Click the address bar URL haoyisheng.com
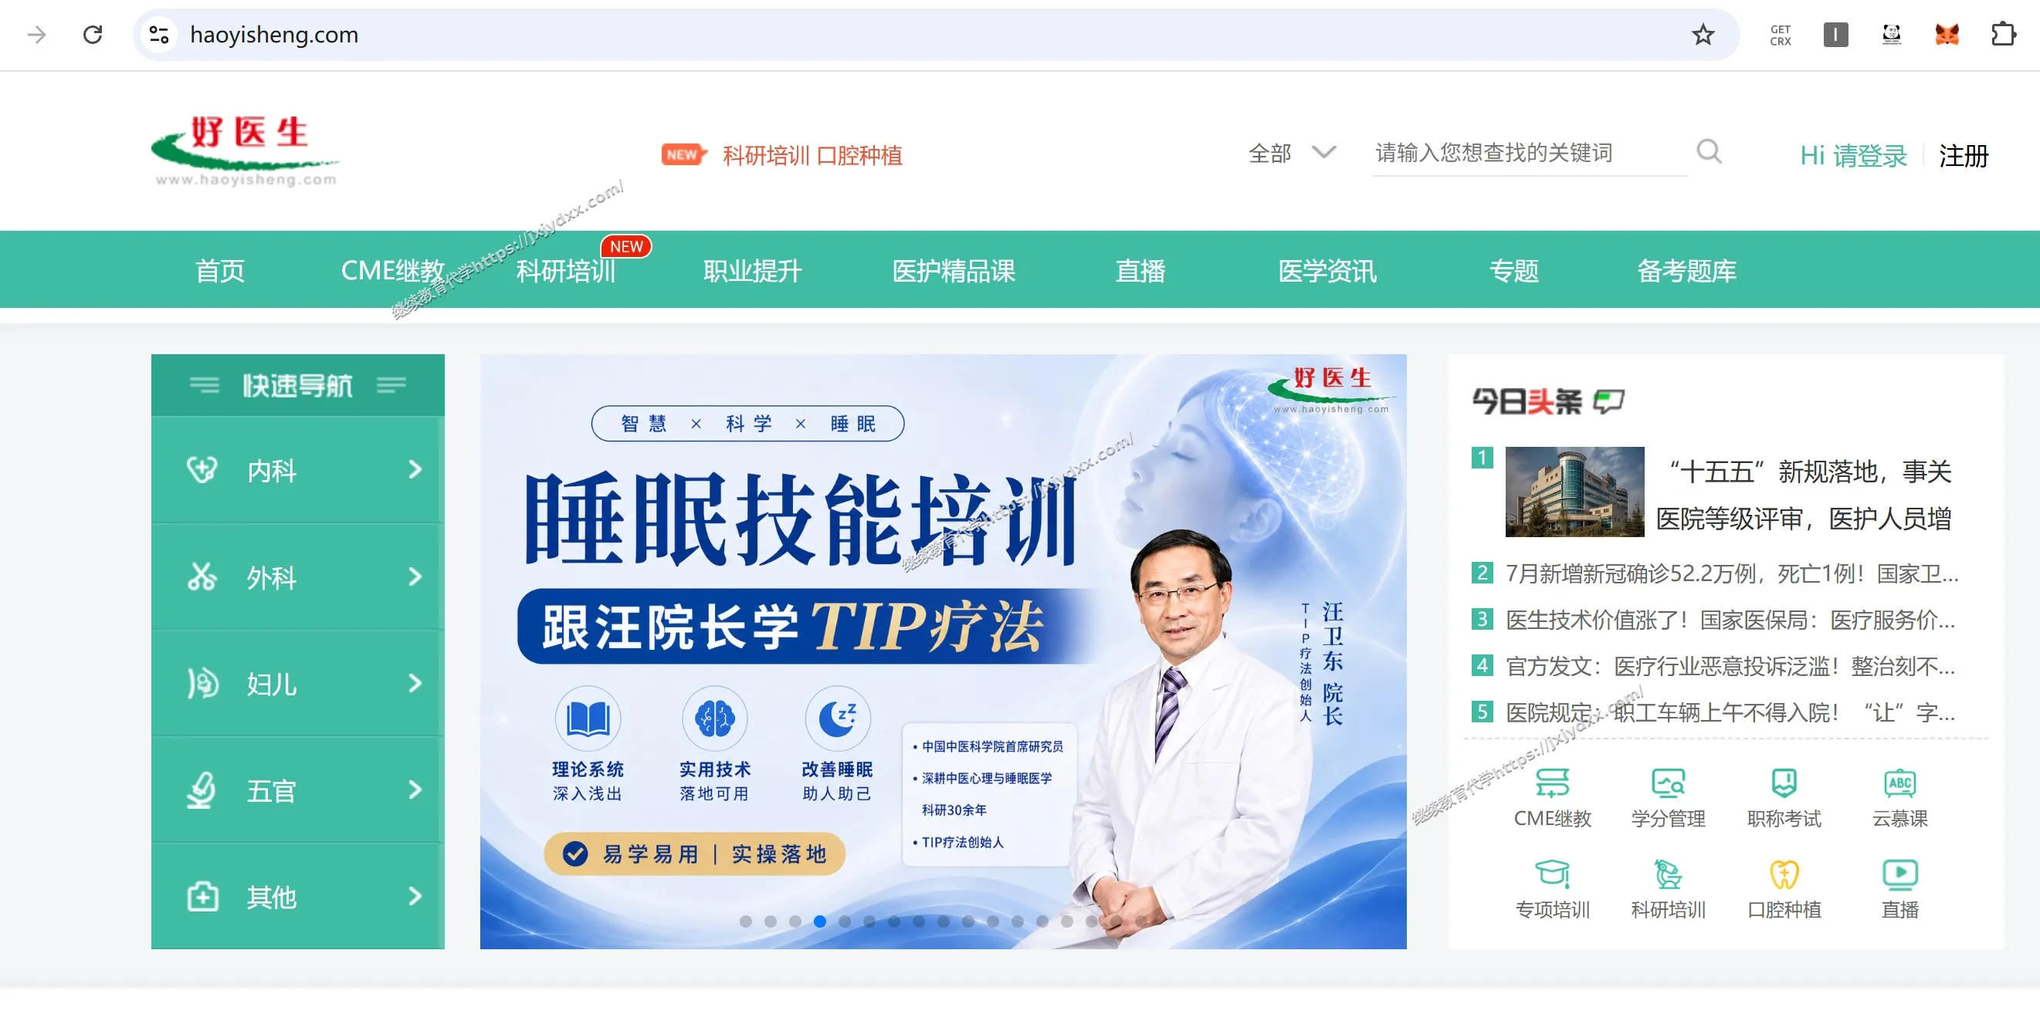This screenshot has width=2040, height=1011. tap(274, 35)
